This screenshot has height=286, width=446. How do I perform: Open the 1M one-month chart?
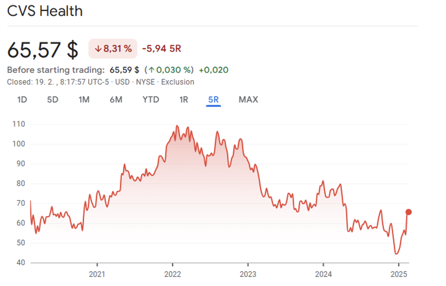(x=84, y=99)
